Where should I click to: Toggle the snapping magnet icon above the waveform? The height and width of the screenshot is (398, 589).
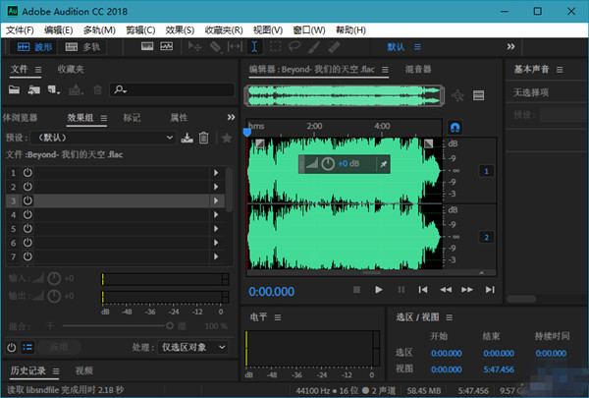click(x=455, y=127)
